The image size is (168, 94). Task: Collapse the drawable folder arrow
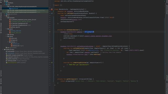coord(6,18)
